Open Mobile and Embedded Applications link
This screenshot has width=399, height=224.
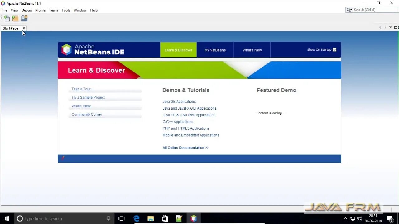[x=191, y=135]
